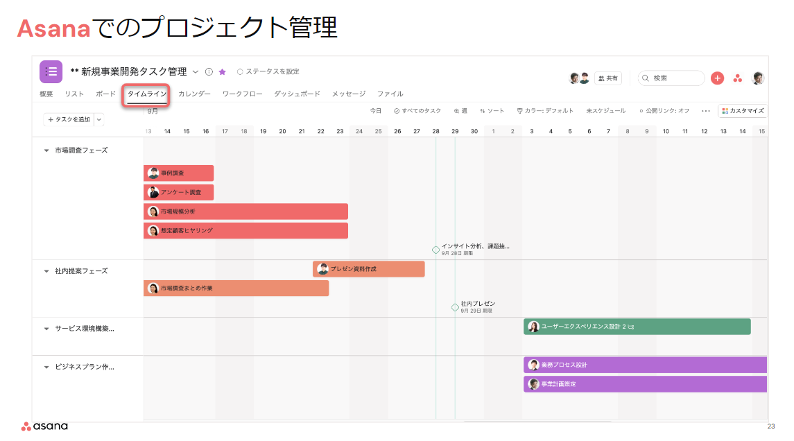Open the メッセージ tab
The image size is (794, 441).
(348, 94)
